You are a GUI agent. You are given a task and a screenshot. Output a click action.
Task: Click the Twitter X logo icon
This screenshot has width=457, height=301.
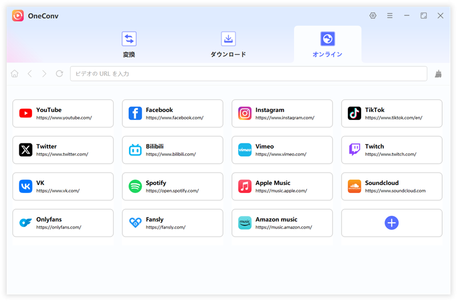click(26, 150)
